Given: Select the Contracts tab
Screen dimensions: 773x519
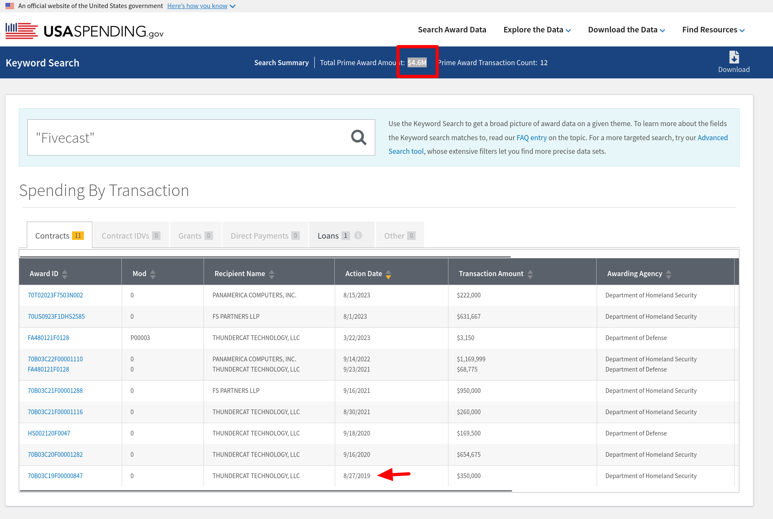Looking at the screenshot, I should [x=60, y=235].
